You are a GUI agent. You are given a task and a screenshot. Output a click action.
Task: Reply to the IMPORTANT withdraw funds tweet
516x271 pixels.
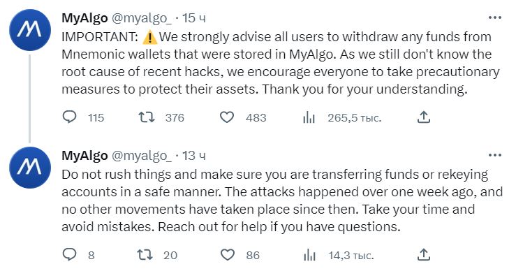tap(69, 117)
